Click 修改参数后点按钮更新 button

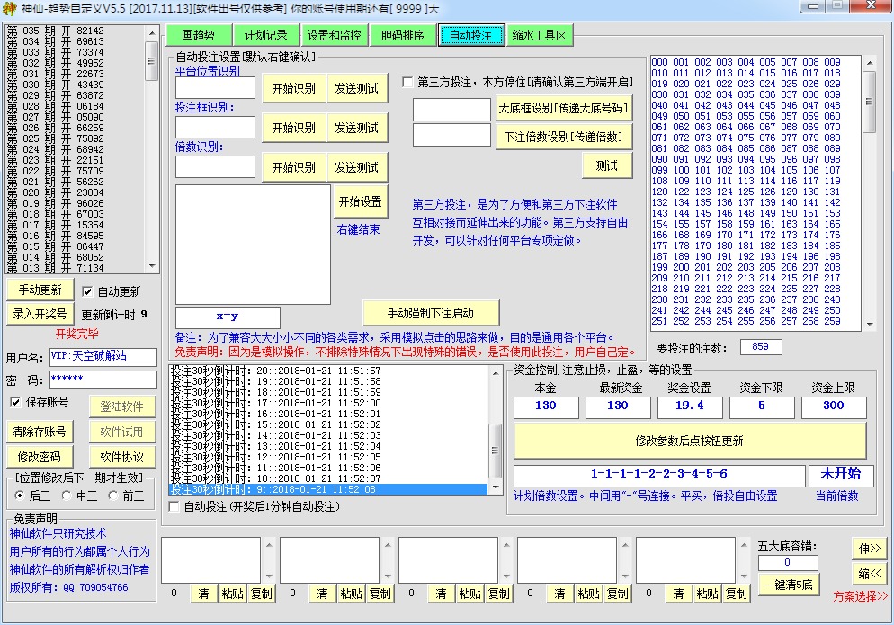click(x=689, y=441)
